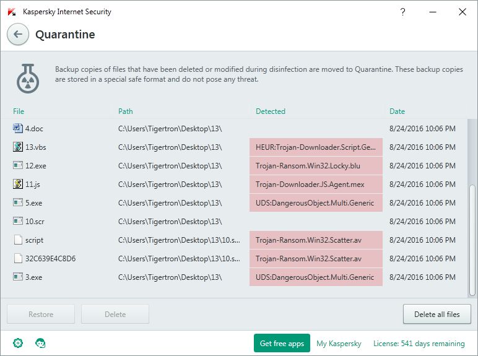This screenshot has width=478, height=356.
Task: Click Trojan-Ransom.Win32.Scatter.av in script row
Action: tap(316, 240)
